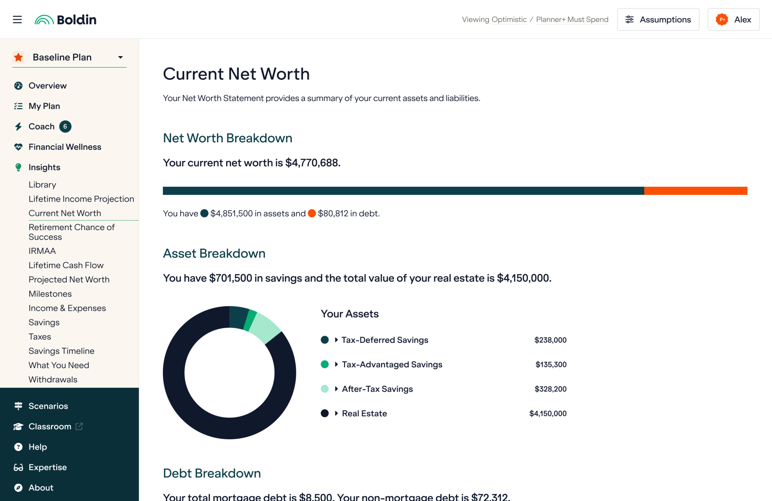Click the Coach lightning bolt icon
This screenshot has width=772, height=501.
point(18,127)
